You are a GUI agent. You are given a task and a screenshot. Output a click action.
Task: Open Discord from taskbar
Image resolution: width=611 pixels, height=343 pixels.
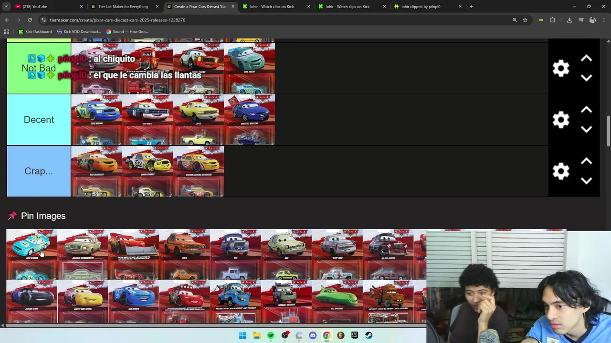(313, 335)
